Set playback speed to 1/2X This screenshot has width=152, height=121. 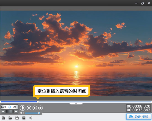tap(4, 107)
